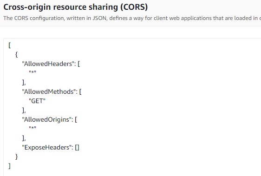Click the "AllowedHeaders" key in JSON

pos(48,64)
